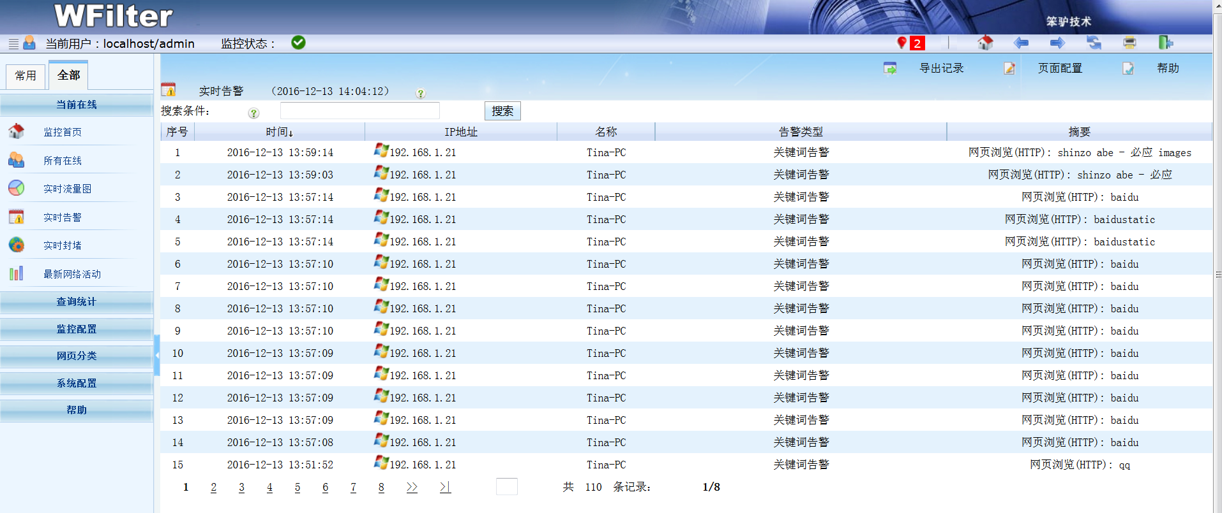Switch to the 常用 tab
The width and height of the screenshot is (1222, 513).
pyautogui.click(x=26, y=76)
